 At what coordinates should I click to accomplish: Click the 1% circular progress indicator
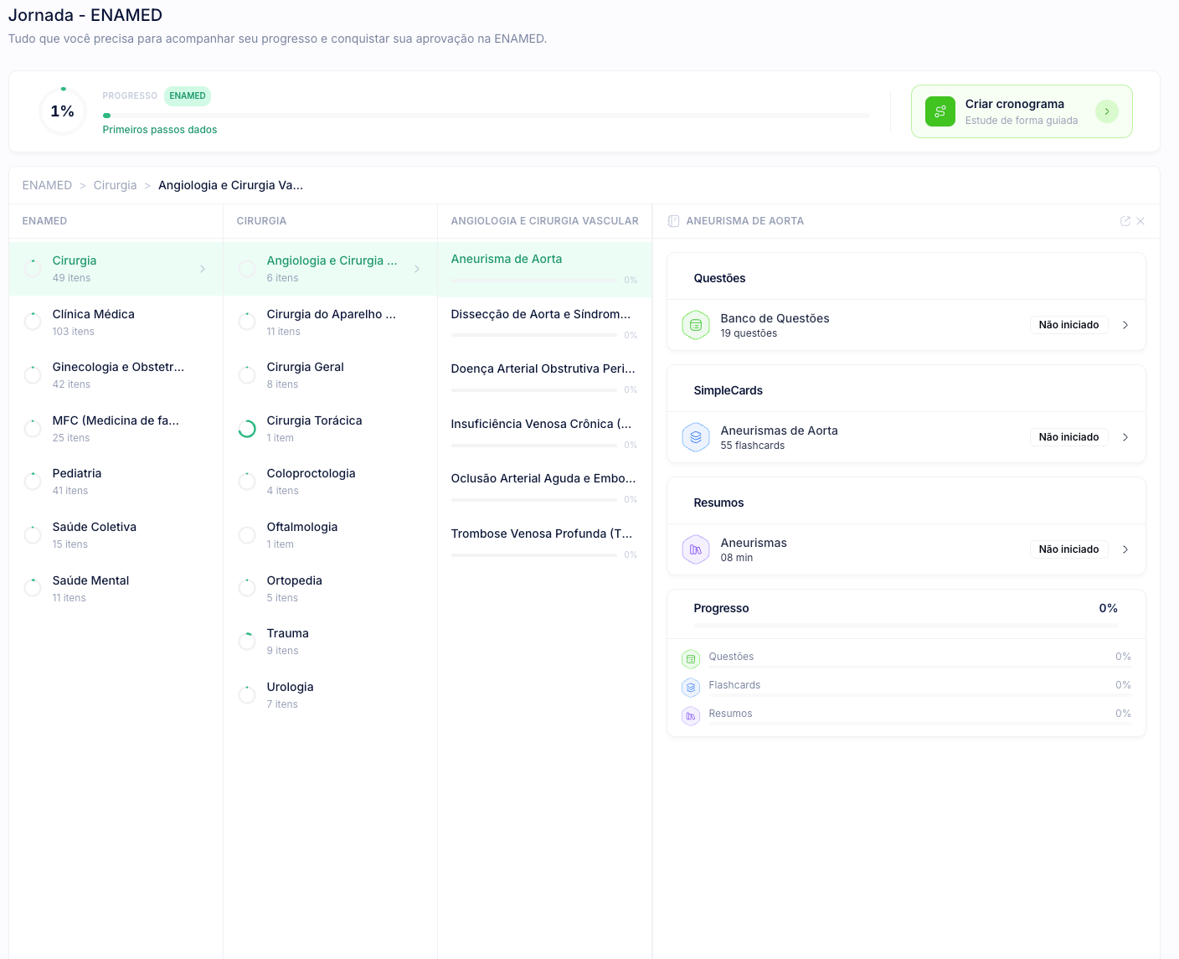tap(63, 111)
